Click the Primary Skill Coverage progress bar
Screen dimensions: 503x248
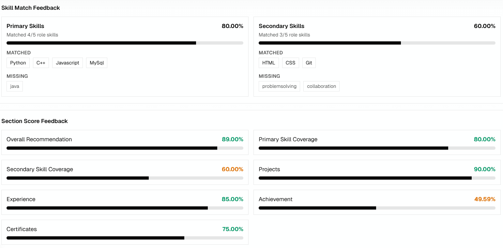pos(377,148)
